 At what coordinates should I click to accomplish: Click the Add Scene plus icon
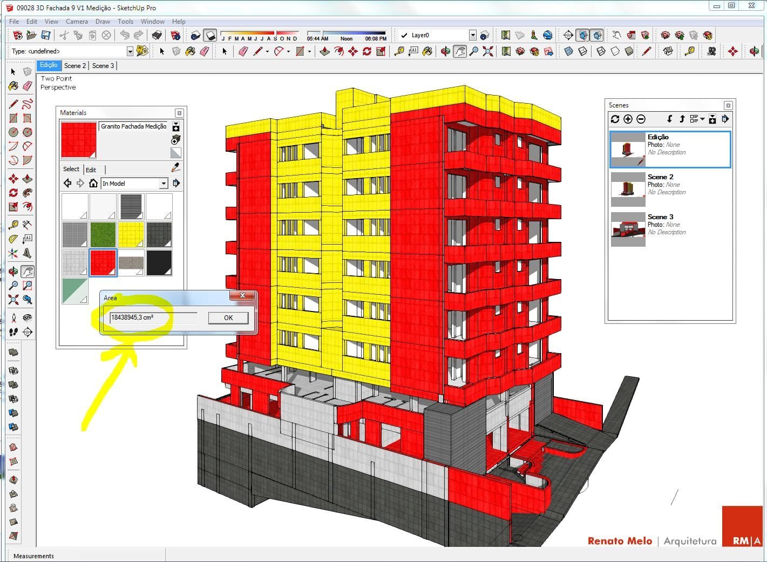628,119
